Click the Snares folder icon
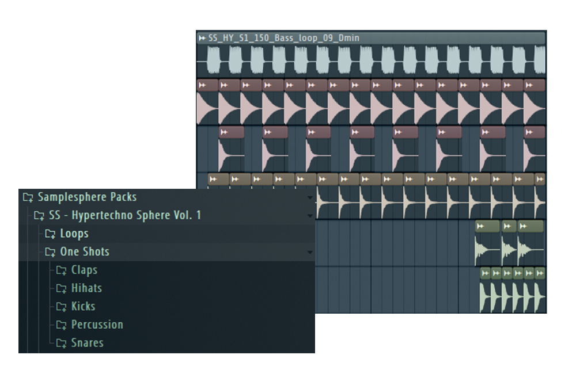Viewport: 576px width, 389px height. click(x=62, y=344)
